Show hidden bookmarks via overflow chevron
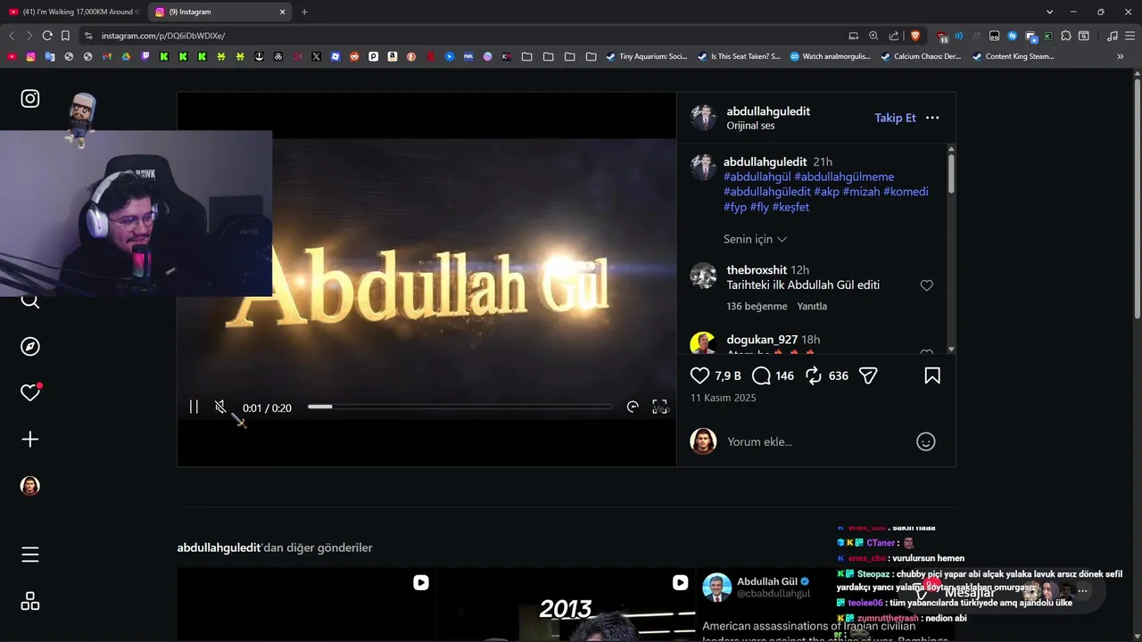The width and height of the screenshot is (1142, 642). click(1120, 56)
